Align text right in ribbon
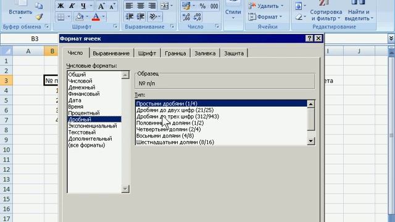Screen dimensions: 395x222 tap(152, 6)
